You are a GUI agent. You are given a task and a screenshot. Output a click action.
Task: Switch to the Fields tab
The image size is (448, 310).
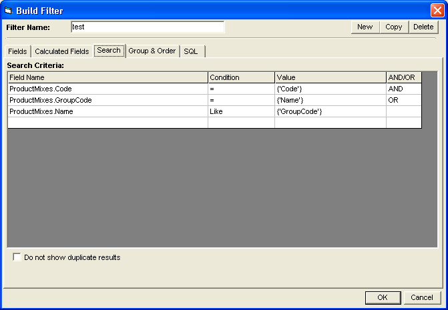click(17, 51)
